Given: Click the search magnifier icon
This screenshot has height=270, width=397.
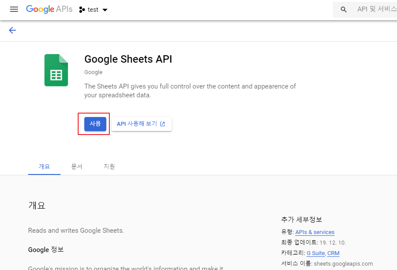Looking at the screenshot, I should pyautogui.click(x=343, y=10).
